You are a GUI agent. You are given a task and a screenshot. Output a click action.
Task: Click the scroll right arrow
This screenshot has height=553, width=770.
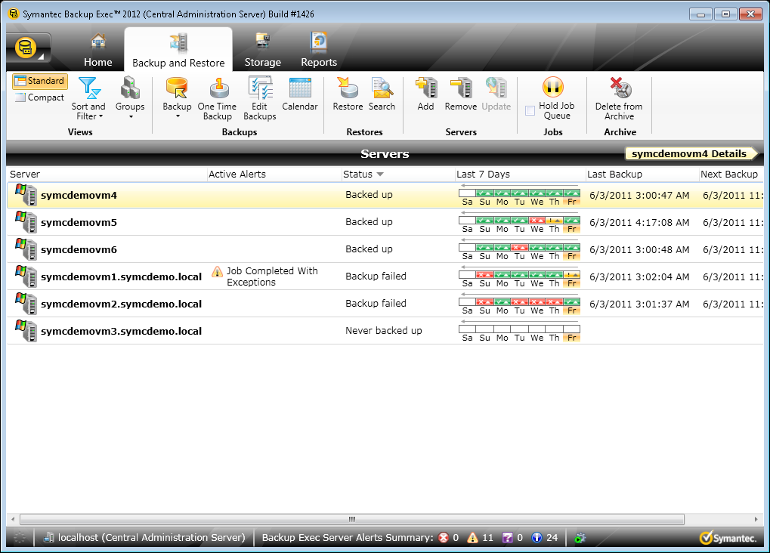756,519
